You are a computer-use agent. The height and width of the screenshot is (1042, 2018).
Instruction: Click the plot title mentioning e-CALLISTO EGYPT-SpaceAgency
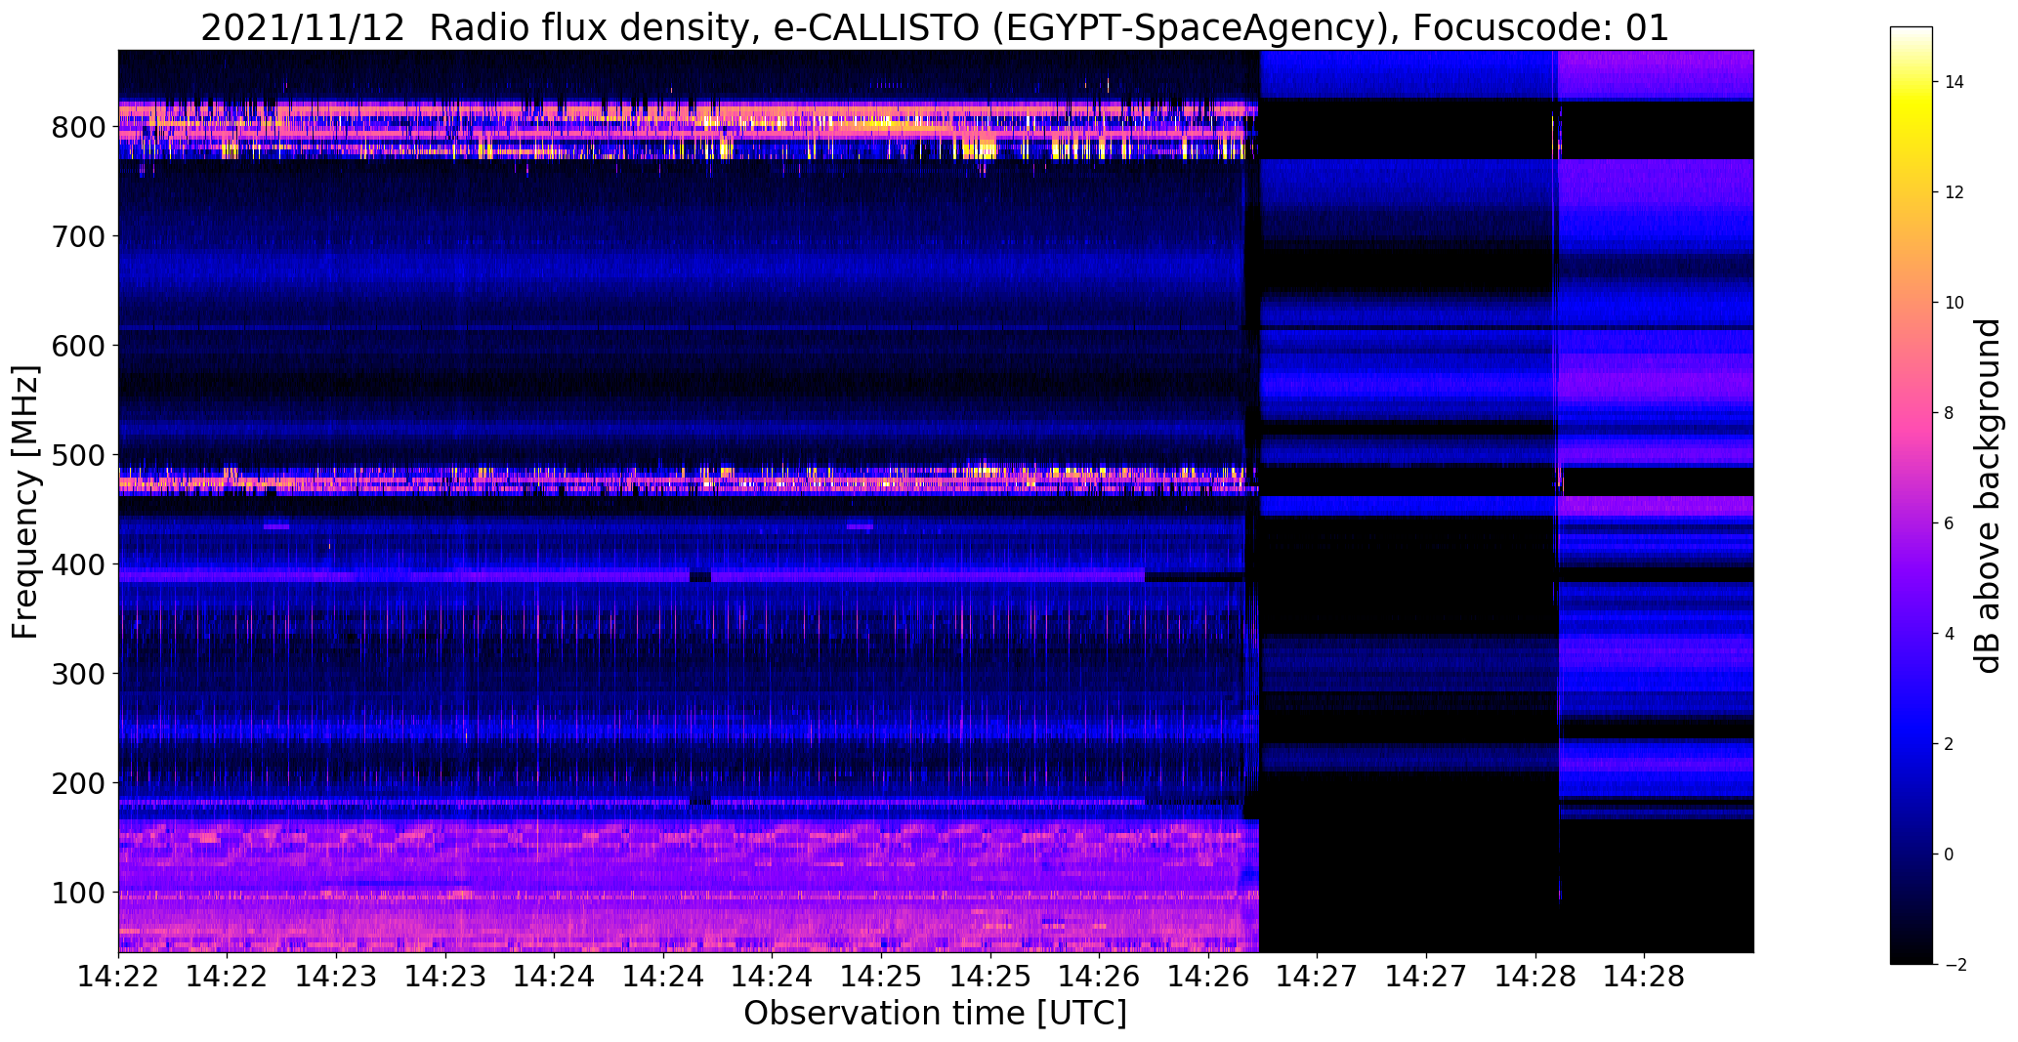click(x=935, y=28)
